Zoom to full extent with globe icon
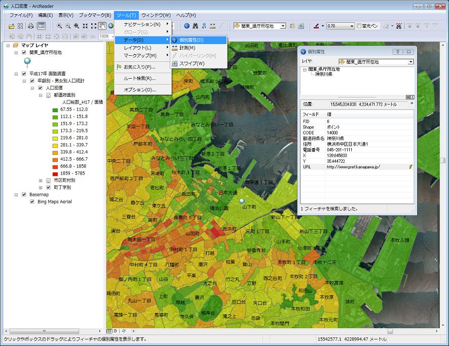This screenshot has width=449, height=346. click(111, 26)
